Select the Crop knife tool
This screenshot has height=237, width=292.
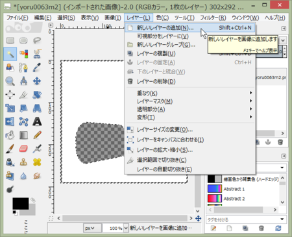23,95
